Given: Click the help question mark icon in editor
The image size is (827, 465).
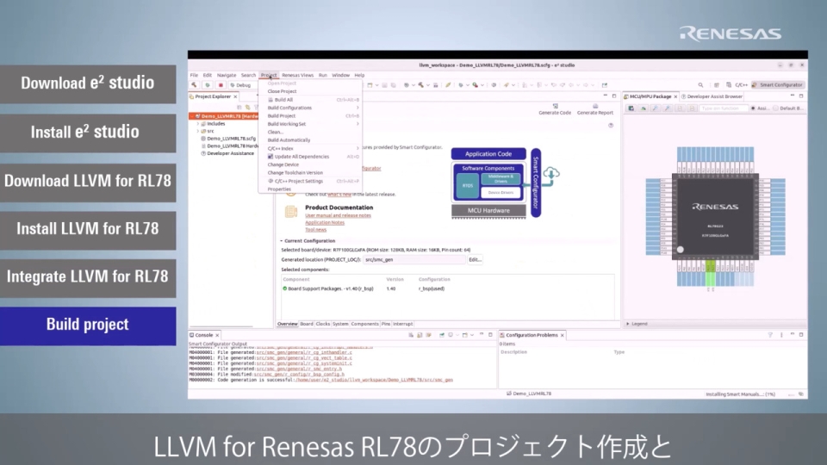Looking at the screenshot, I should tap(611, 125).
